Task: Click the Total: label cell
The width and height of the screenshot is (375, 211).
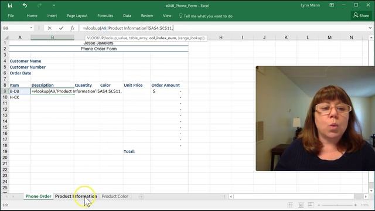Action: (137, 151)
